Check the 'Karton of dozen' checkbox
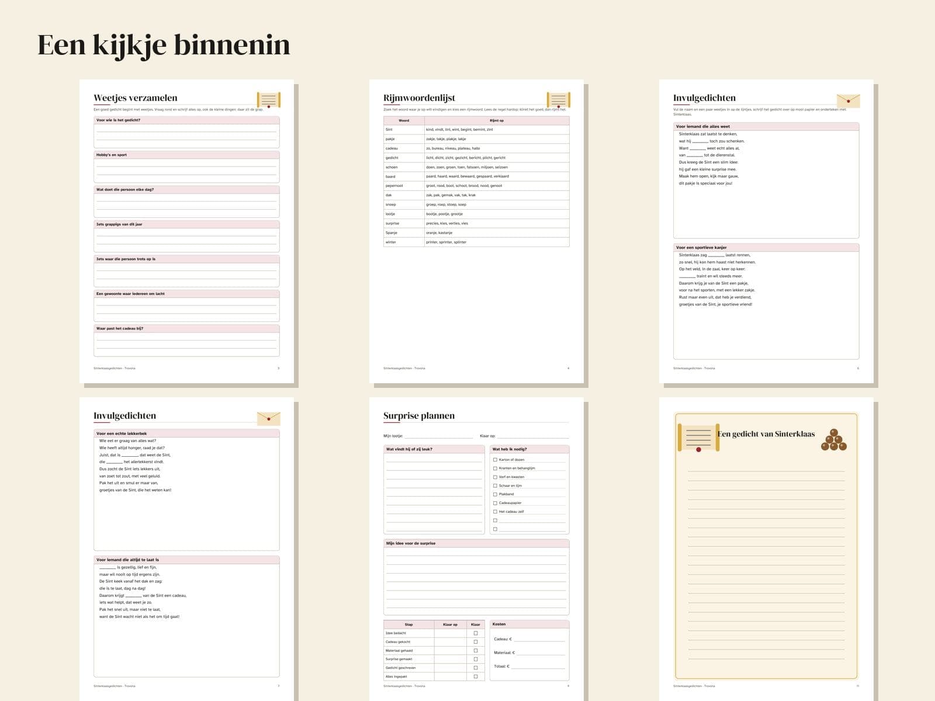Screen dimensions: 935x701 pos(495,460)
